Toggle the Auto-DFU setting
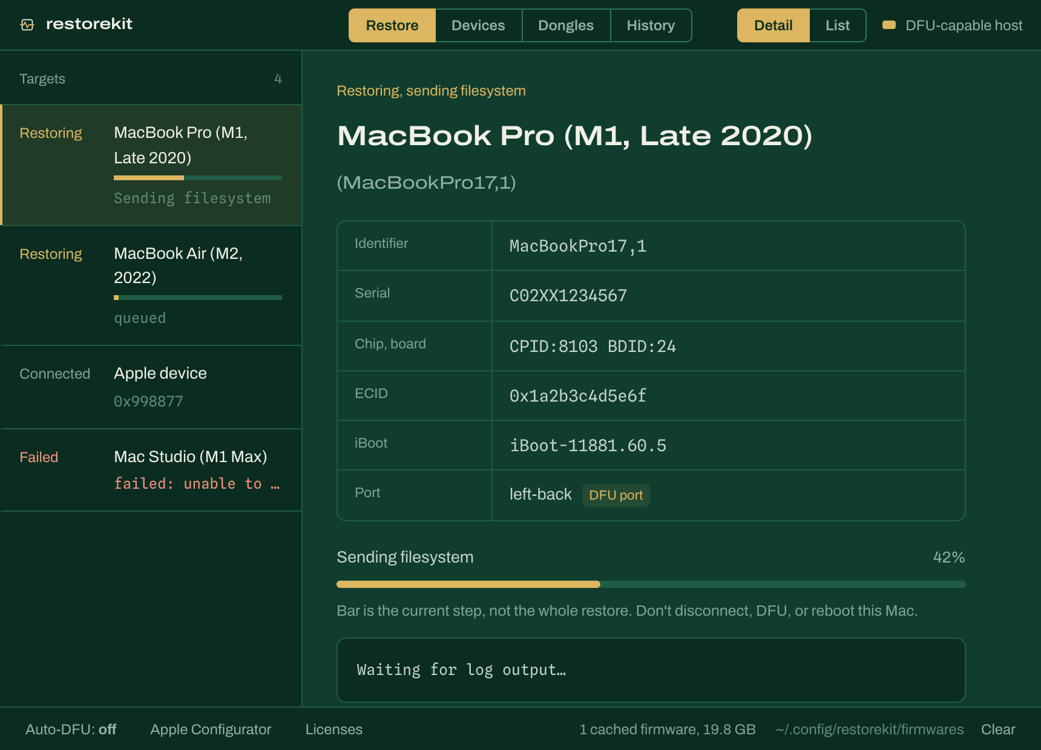Viewport: 1041px width, 750px height. click(71, 729)
